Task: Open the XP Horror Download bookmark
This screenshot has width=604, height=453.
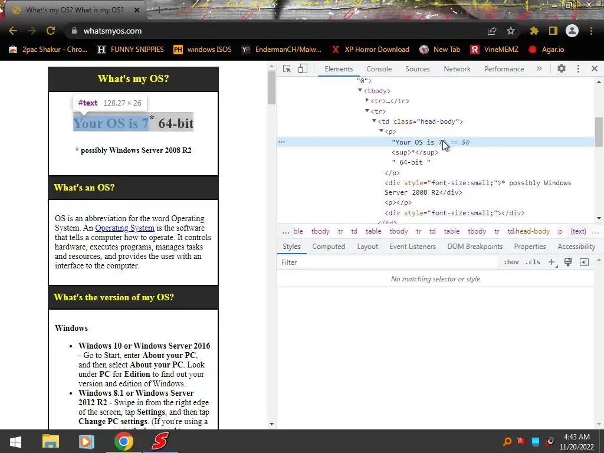Action: coord(370,50)
